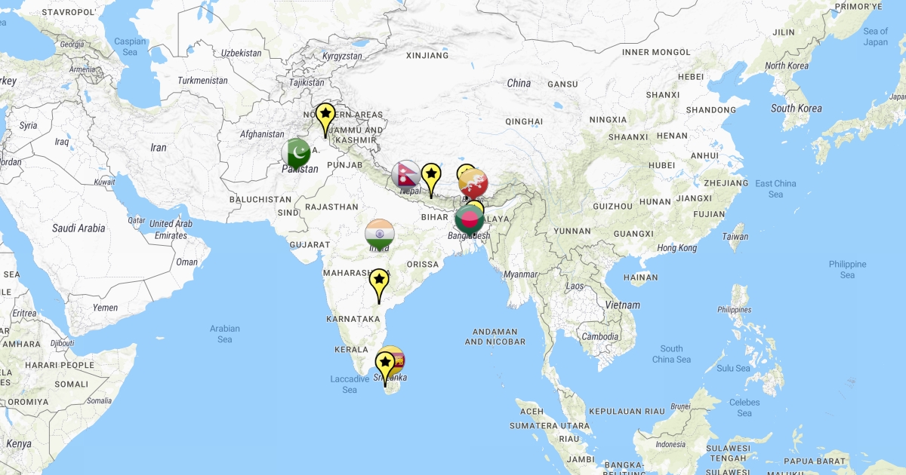
Task: Click the Pakistan flag marker
Action: coord(296,154)
